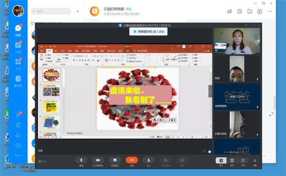
Task: Click the plus button beside the search box
Action: pyautogui.click(x=78, y=11)
